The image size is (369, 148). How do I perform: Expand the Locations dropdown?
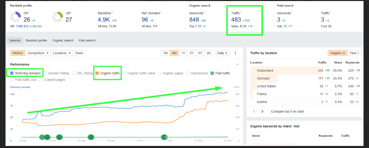(62, 53)
